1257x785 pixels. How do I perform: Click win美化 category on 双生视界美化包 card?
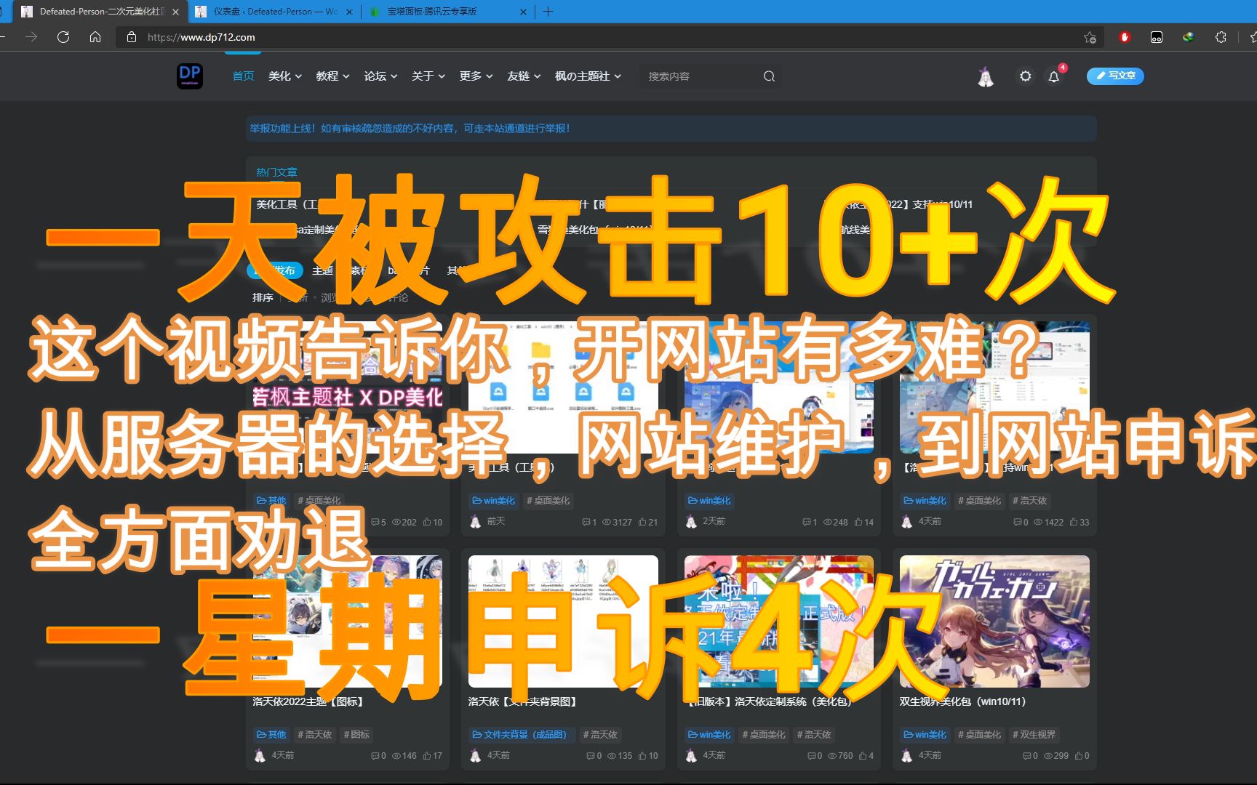click(925, 735)
